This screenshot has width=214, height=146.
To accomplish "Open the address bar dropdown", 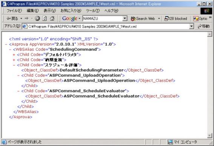I will click(x=191, y=26).
